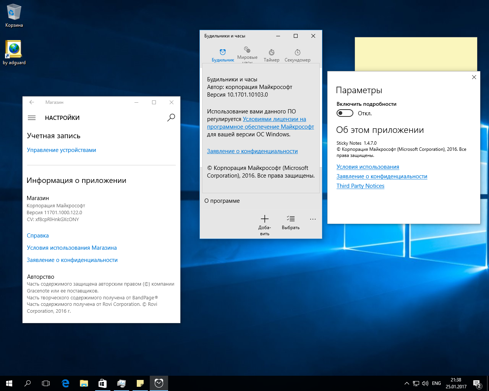
Task: Click the 'CV: xf8cpRlHnkGXcONY' text
Action: [x=53, y=220]
